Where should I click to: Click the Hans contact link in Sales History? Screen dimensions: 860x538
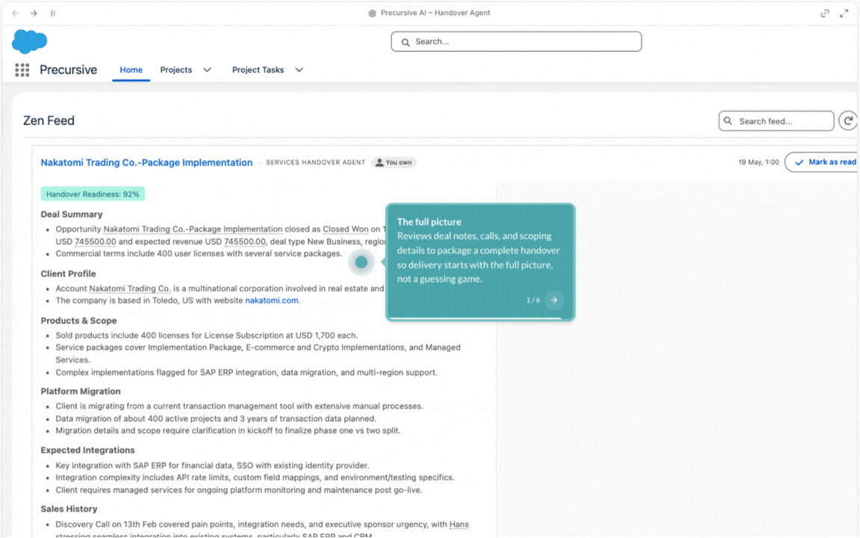[458, 525]
